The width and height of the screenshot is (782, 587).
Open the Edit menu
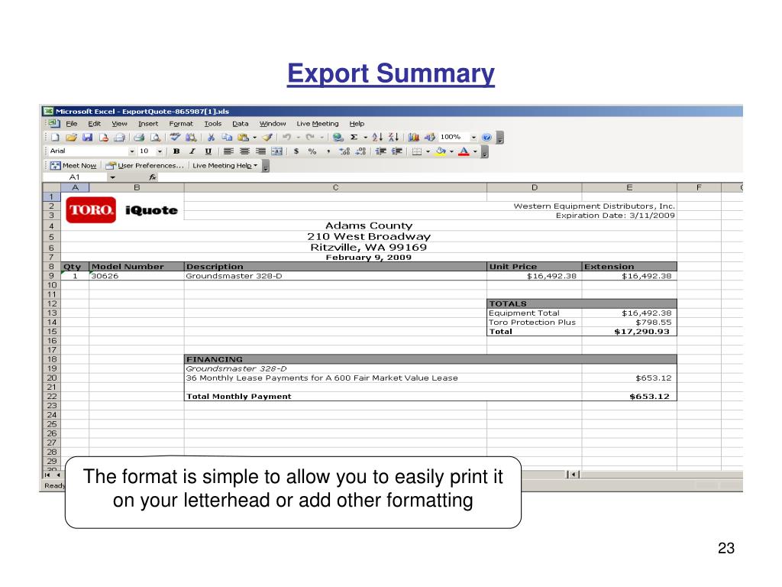click(x=94, y=124)
